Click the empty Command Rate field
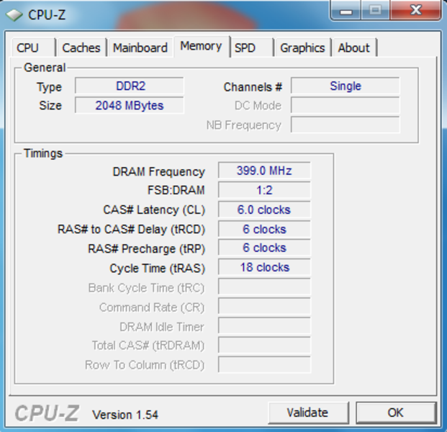Screen dimensions: 447x432 [x=264, y=306]
